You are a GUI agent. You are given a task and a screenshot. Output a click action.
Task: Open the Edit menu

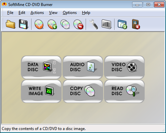point(22,13)
